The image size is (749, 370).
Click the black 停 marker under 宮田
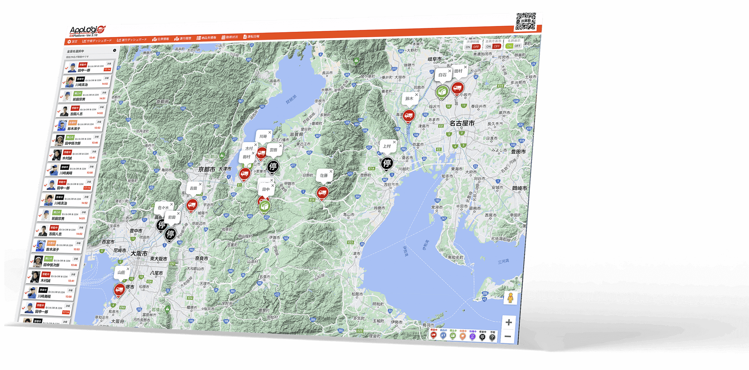tap(273, 167)
